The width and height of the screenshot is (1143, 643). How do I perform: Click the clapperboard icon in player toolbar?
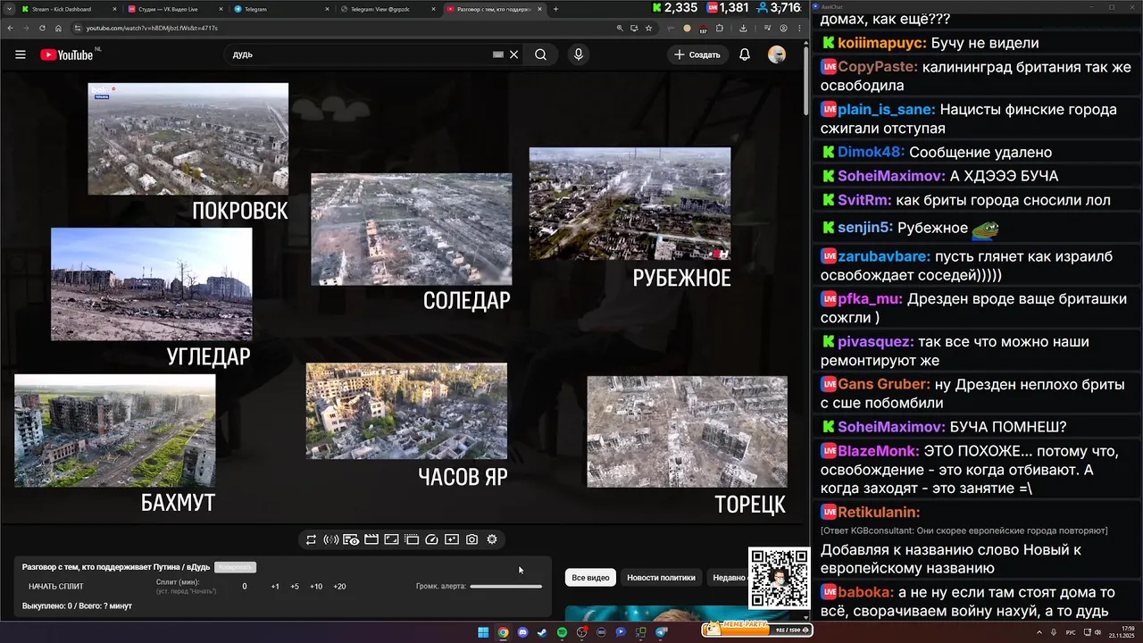tap(371, 539)
